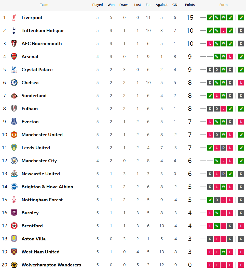Screen dimensions: 246x270
Task: Select the Manchester City badge
Action: [14, 161]
